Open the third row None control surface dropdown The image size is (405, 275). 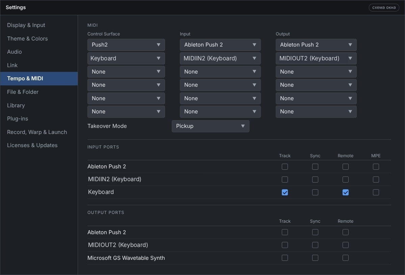pyautogui.click(x=126, y=72)
